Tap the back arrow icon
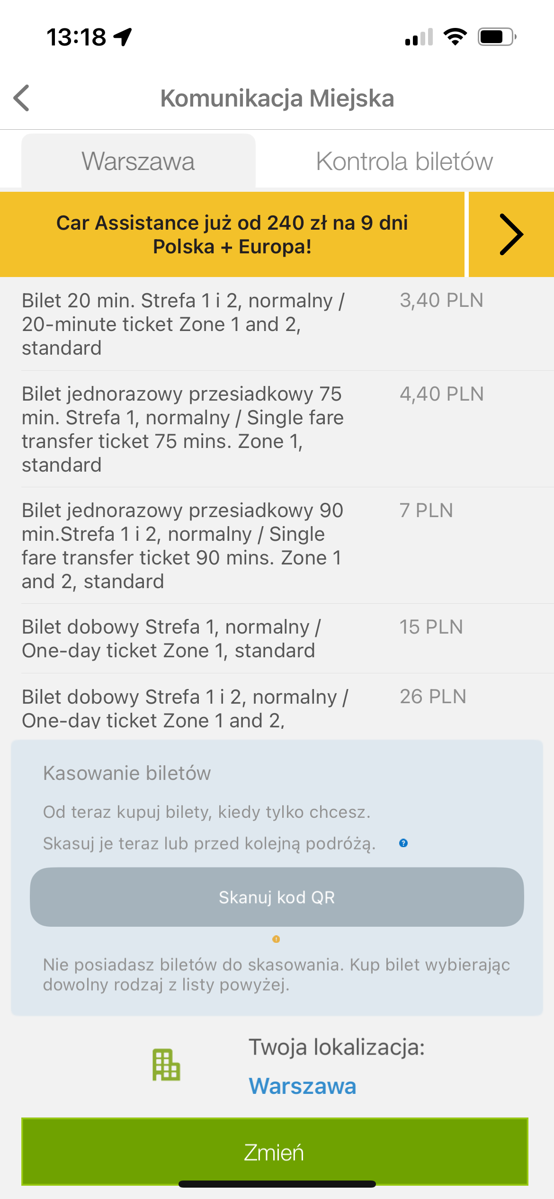 22,98
